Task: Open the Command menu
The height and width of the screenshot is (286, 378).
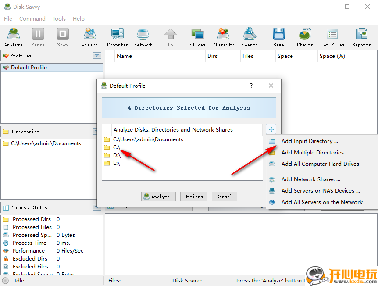Action: [32, 19]
